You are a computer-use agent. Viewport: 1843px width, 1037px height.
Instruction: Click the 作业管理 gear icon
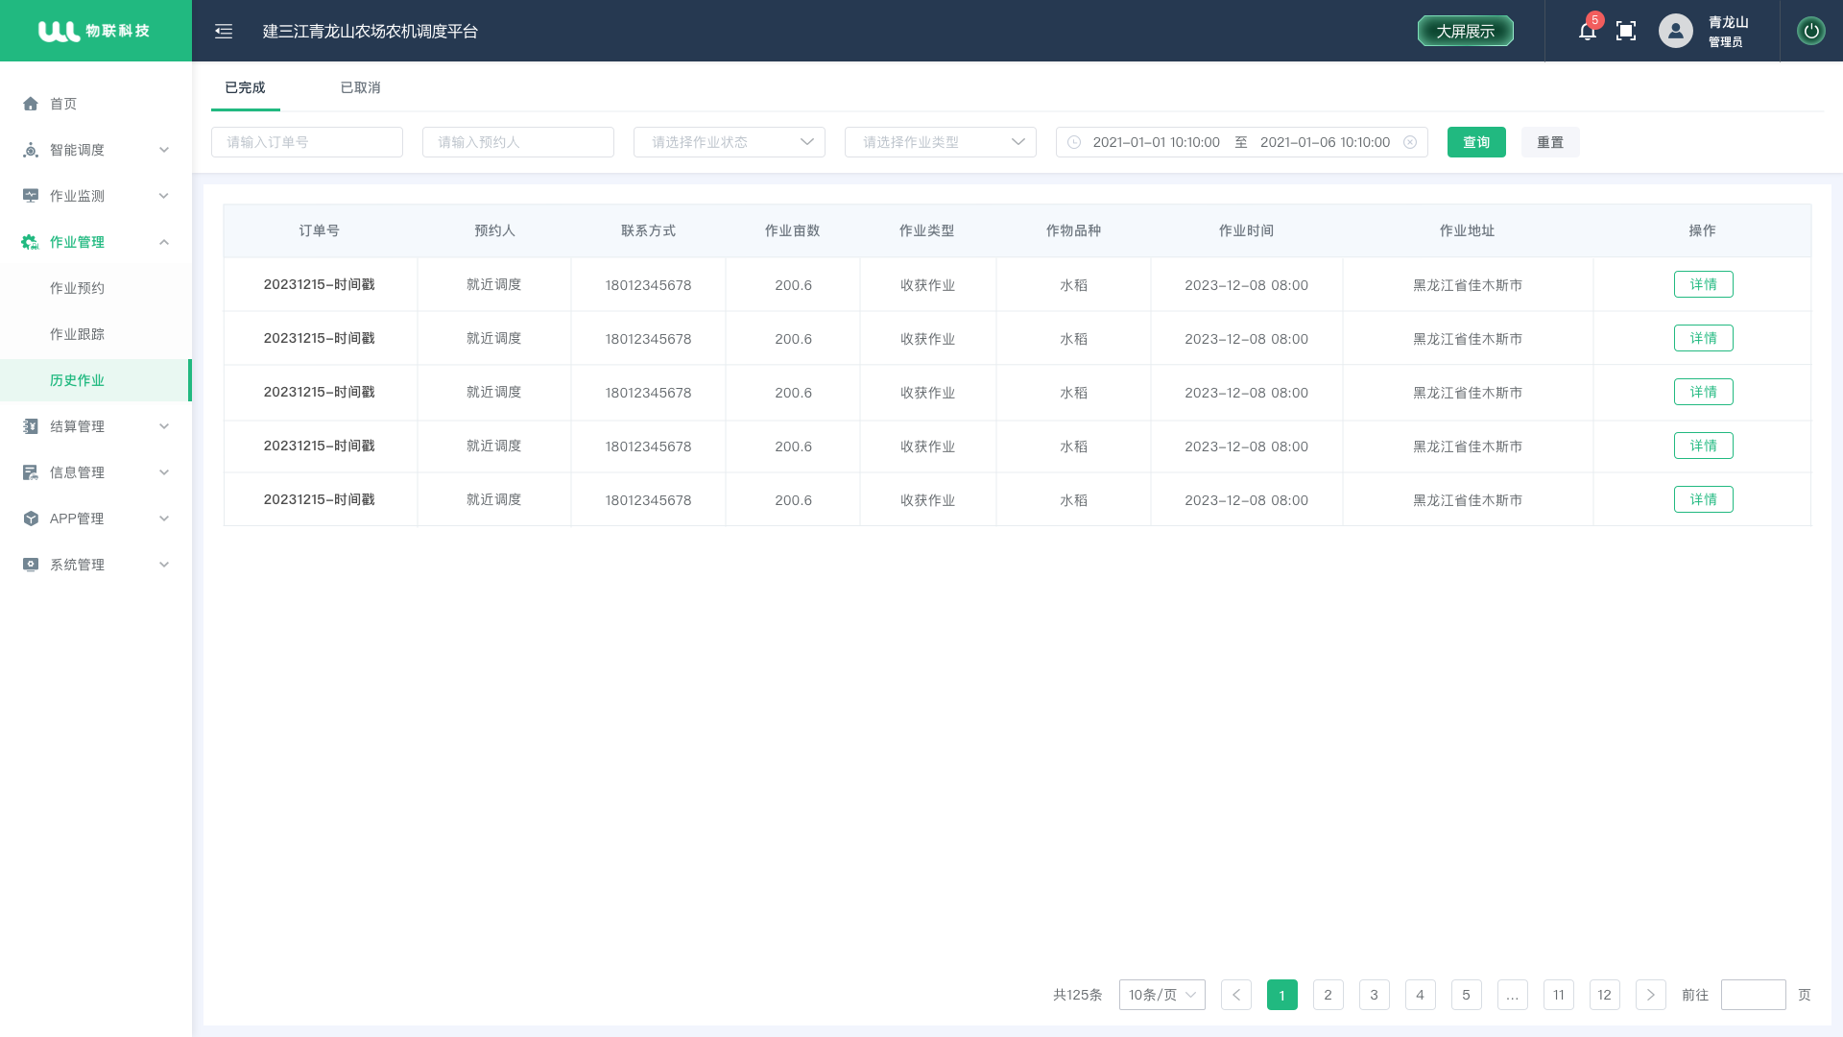click(31, 242)
